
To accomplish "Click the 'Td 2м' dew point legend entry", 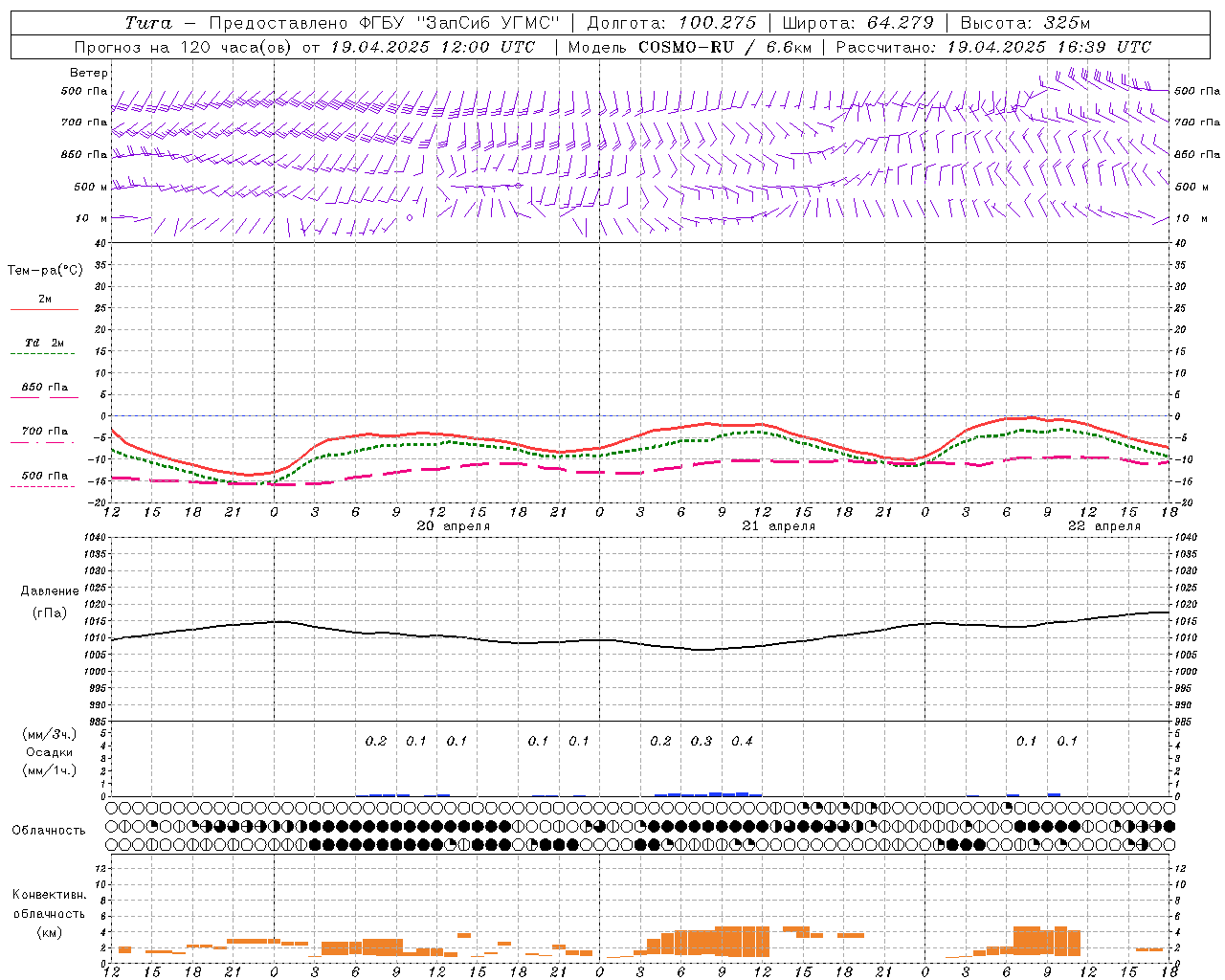I will [x=44, y=343].
